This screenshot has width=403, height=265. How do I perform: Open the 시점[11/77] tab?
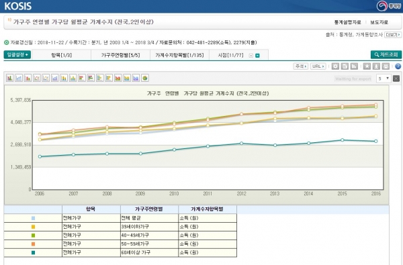[x=230, y=55]
